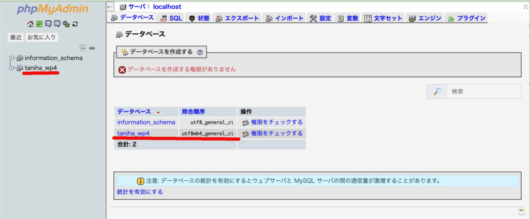Click the small page icon at bottom right
Screen dimensions: 530x219
coord(522,212)
